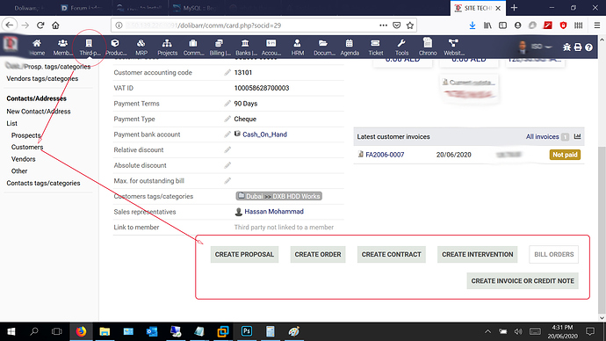Open Photoshop from the taskbar
Screen dimensions: 606x341
(247, 331)
